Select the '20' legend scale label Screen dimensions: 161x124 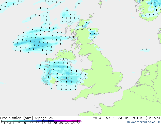point(43,123)
